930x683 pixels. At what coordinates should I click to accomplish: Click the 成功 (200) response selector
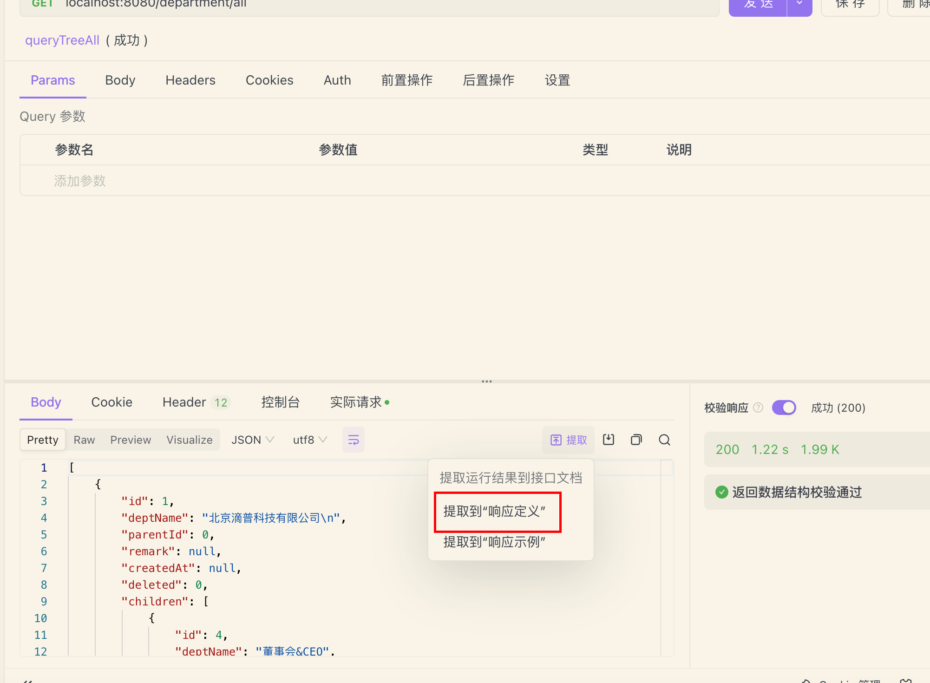point(838,408)
